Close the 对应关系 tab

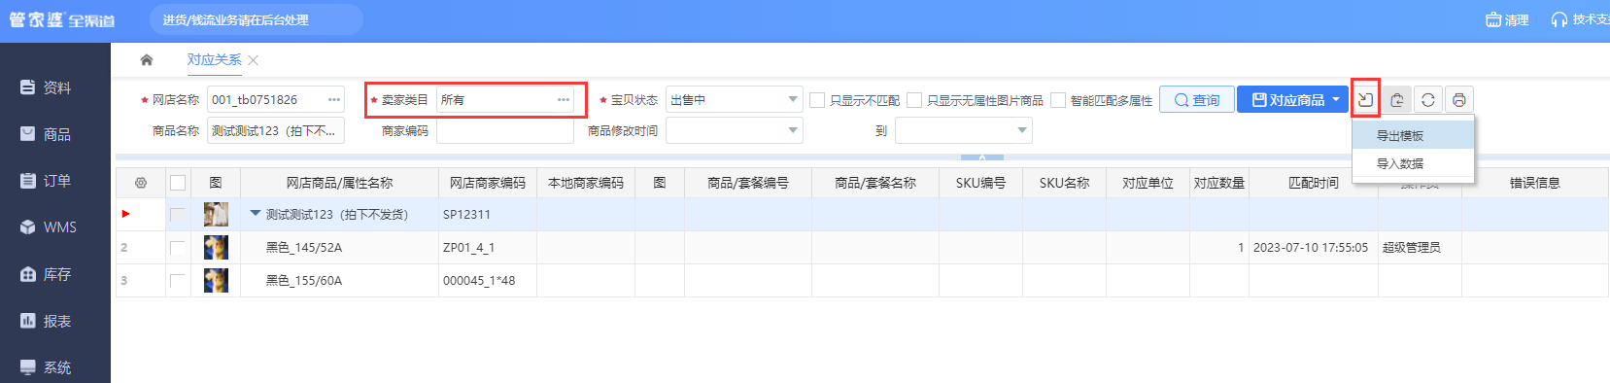pos(253,60)
